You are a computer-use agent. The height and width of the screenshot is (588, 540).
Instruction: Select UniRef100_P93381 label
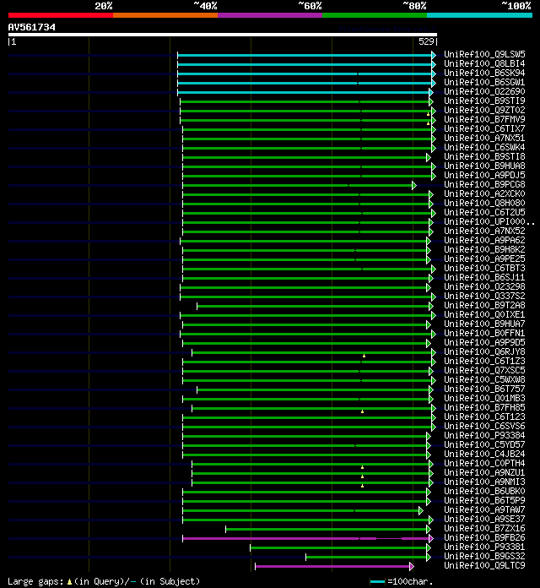click(x=484, y=547)
